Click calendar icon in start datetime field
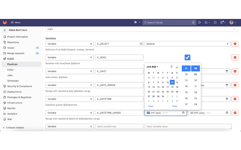The image size is (241, 150). [183, 113]
